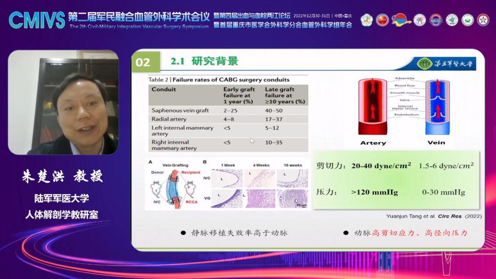Viewport: 496px width, 279px height.
Task: Click the green 02 section badge
Action: (x=146, y=62)
